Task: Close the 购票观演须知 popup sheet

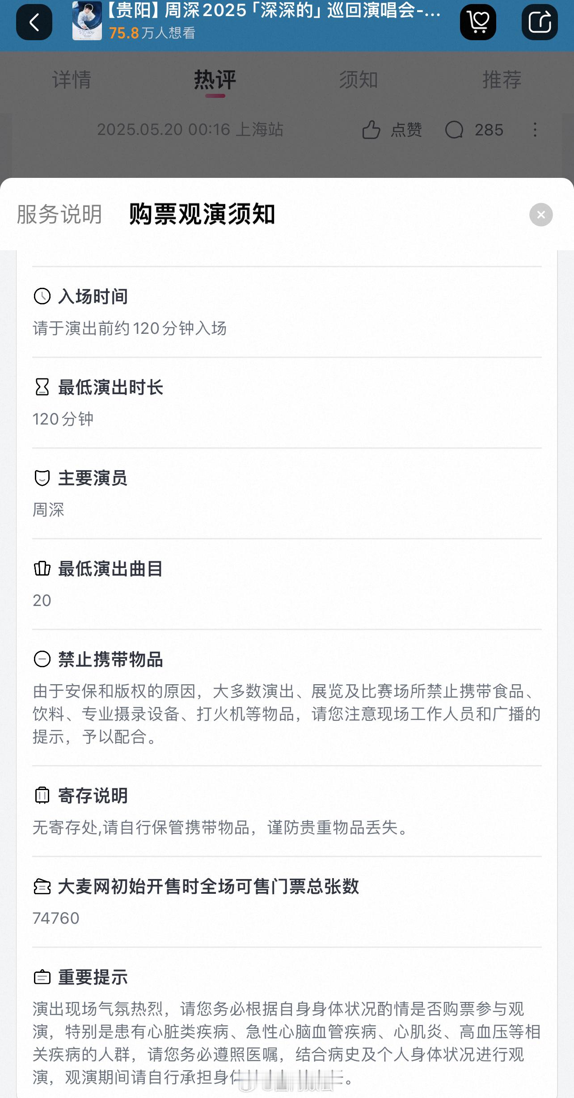Action: click(541, 215)
